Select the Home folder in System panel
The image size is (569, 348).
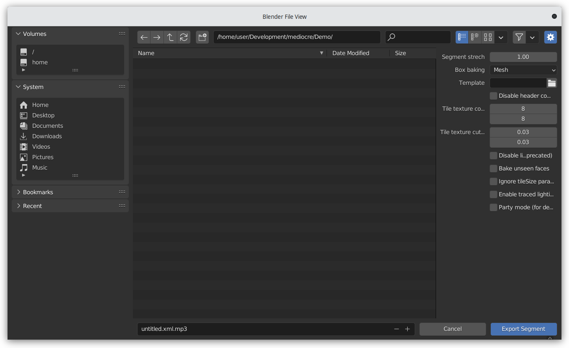(40, 104)
